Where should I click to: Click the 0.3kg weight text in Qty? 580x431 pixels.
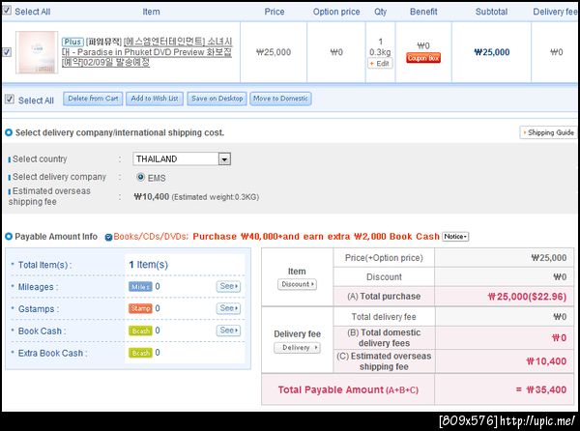coord(380,52)
